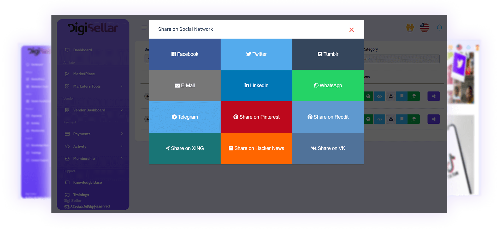Share the link by E-Mail

point(185,85)
